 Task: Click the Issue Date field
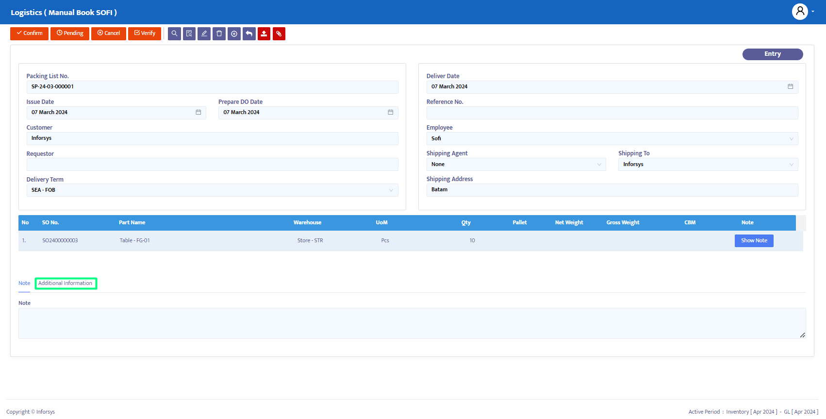(116, 113)
